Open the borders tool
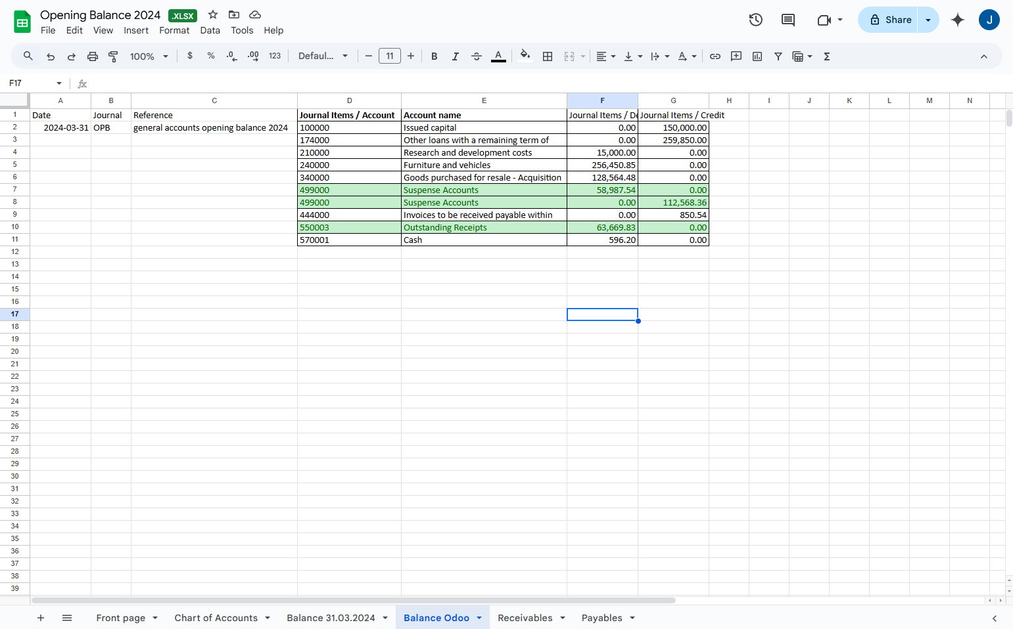Viewport: 1013px width, 629px height. tap(548, 56)
